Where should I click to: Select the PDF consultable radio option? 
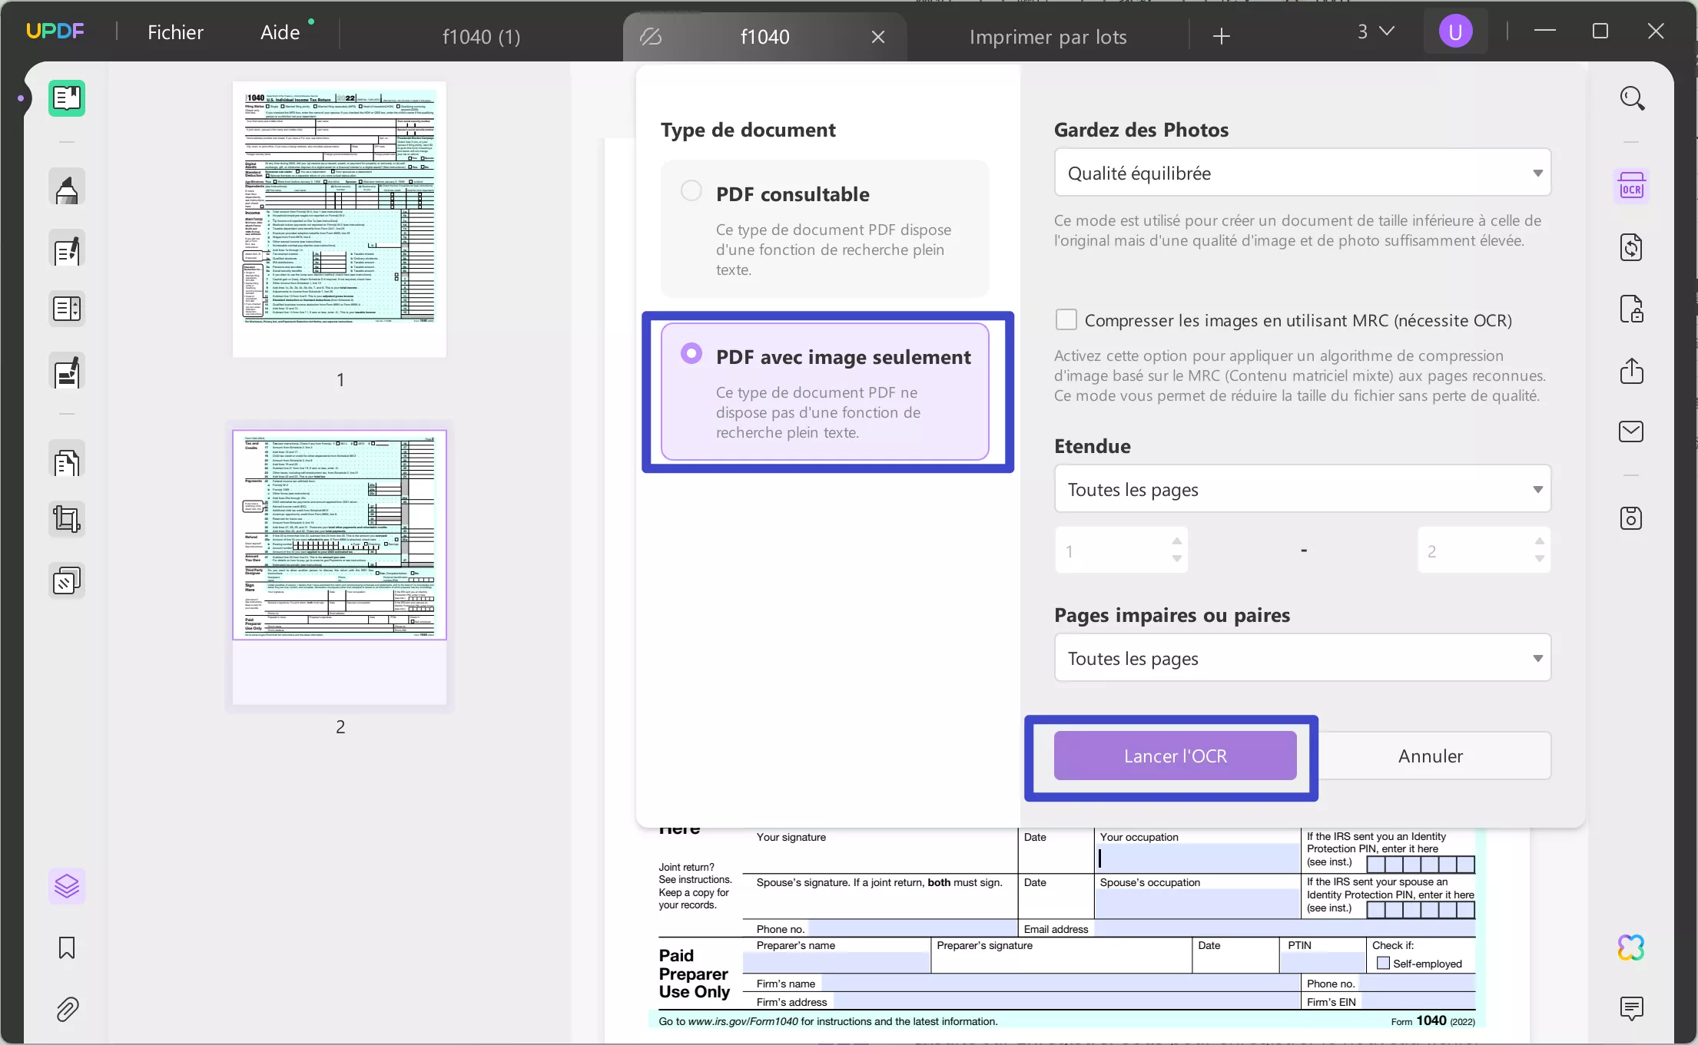click(x=691, y=190)
